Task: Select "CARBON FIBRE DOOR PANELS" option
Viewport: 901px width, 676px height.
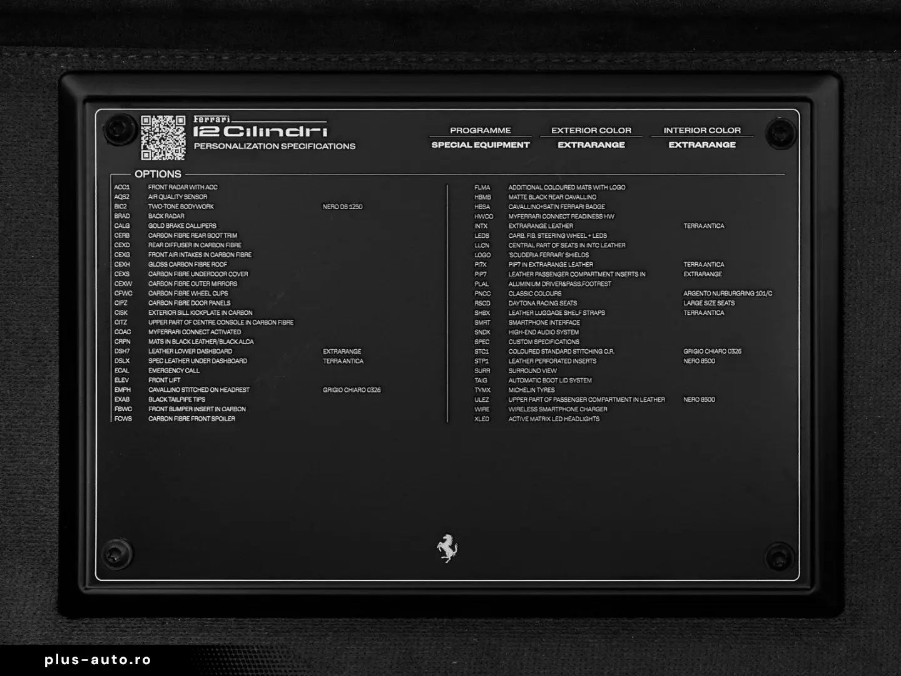Action: pos(190,303)
